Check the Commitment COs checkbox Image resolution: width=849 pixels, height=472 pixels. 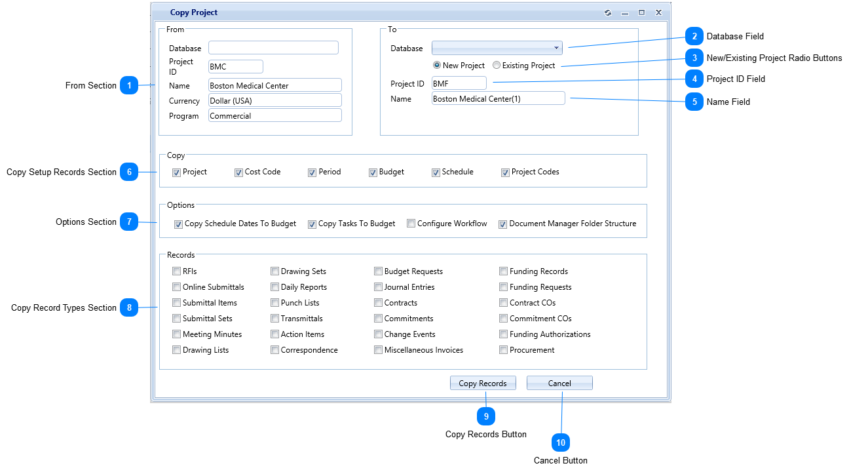click(x=504, y=319)
